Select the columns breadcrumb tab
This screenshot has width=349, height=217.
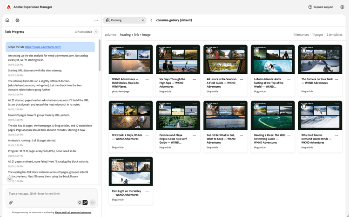(111, 35)
